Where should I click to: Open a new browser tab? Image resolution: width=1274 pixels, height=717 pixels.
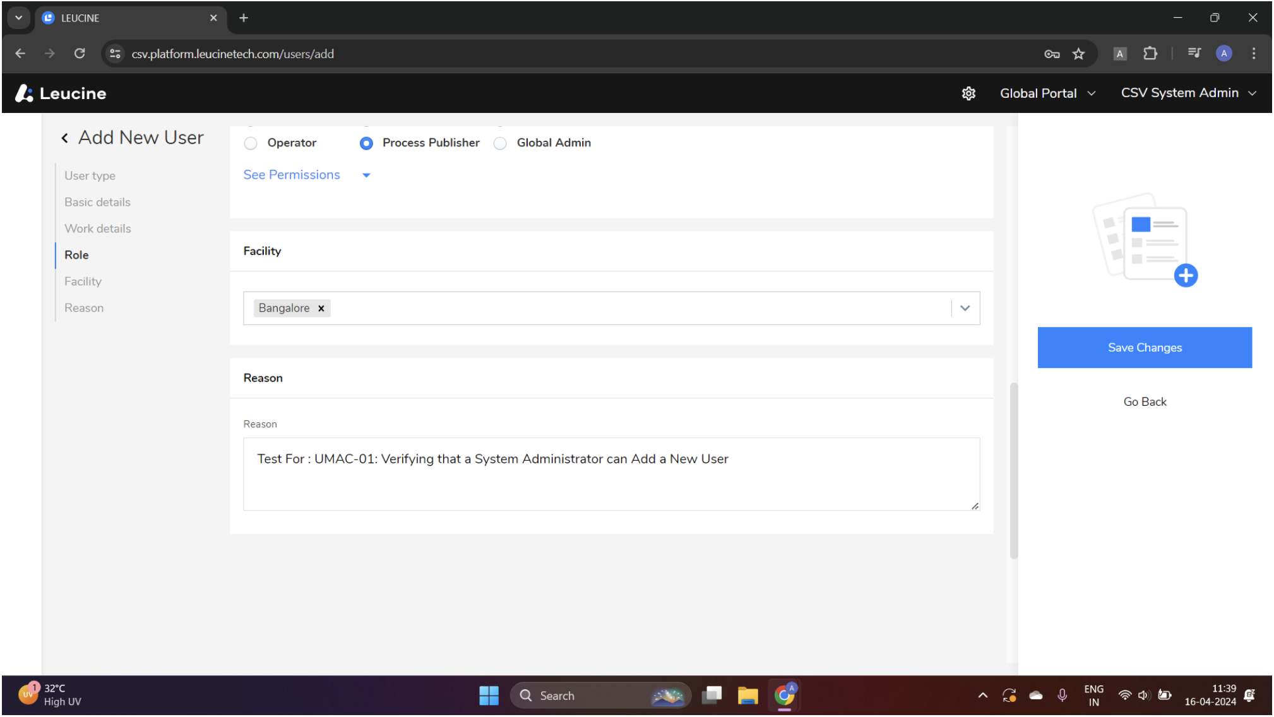(x=244, y=18)
